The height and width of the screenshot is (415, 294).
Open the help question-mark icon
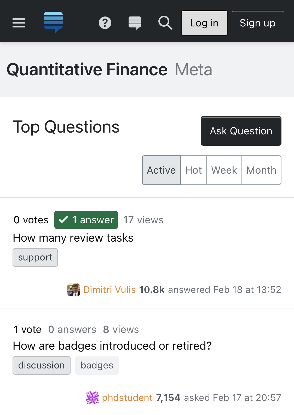click(105, 23)
